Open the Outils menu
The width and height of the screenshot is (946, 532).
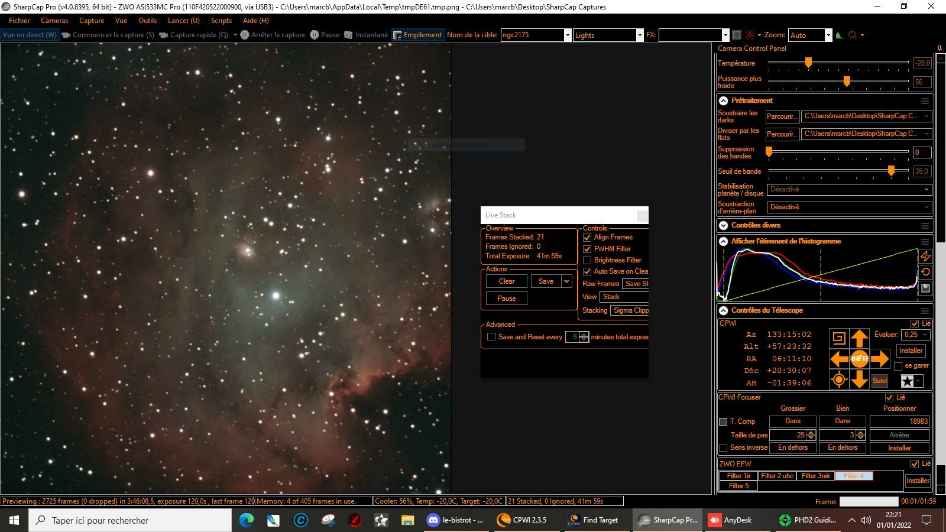[x=147, y=21]
